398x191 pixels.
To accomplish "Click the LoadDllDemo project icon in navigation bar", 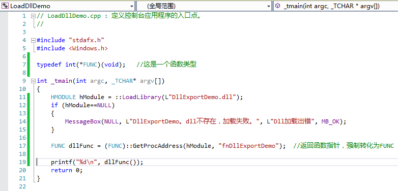I will [5, 6].
